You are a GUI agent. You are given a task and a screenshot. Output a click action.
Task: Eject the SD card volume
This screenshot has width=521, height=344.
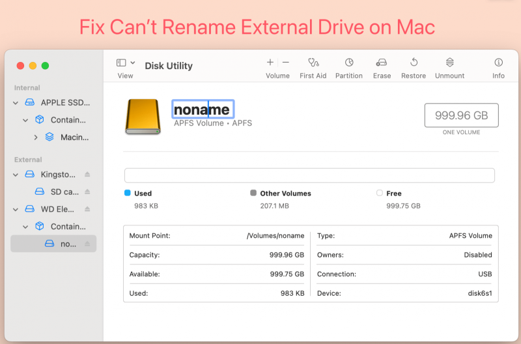pyautogui.click(x=87, y=192)
